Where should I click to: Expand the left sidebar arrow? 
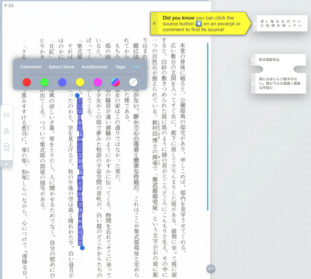(x=7, y=164)
